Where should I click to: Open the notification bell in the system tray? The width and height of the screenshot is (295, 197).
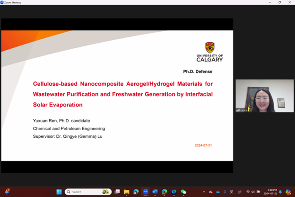click(x=280, y=192)
